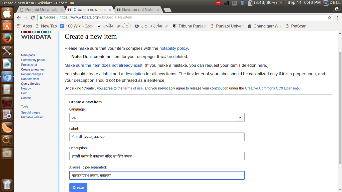Open the PetScan bookmark
The width and height of the screenshot is (342, 192).
pyautogui.click(x=296, y=26)
